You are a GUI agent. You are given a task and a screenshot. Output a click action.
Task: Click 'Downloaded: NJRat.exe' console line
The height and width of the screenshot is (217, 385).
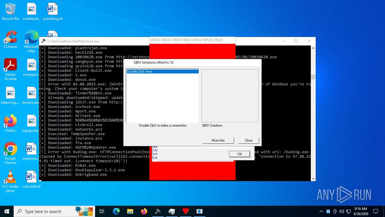tap(67, 165)
